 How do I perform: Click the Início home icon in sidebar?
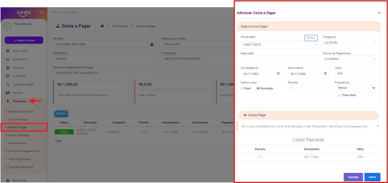point(8,51)
